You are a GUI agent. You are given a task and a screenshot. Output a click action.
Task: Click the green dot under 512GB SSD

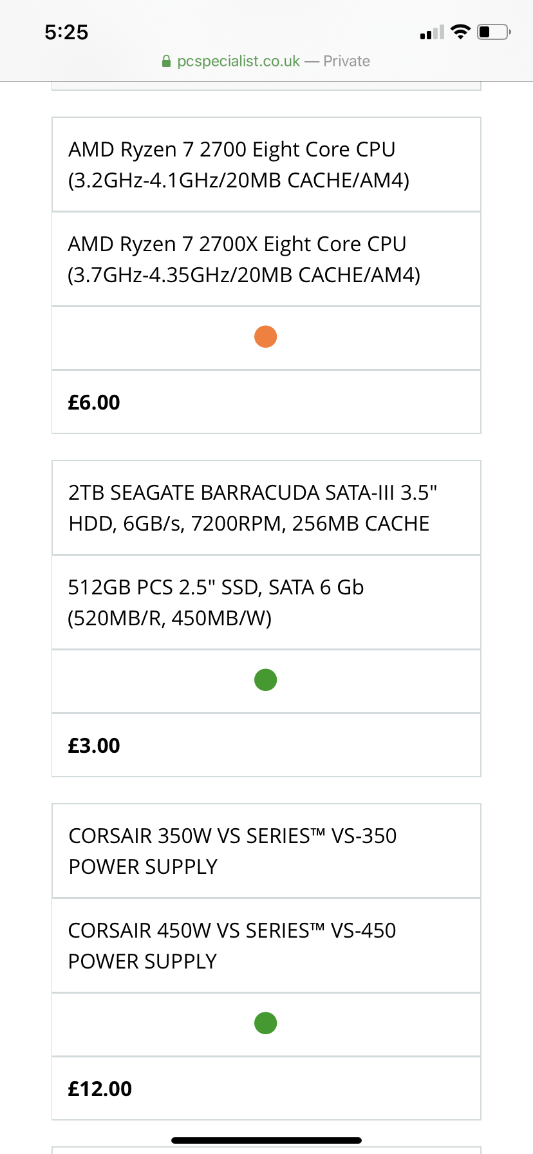coord(266,680)
